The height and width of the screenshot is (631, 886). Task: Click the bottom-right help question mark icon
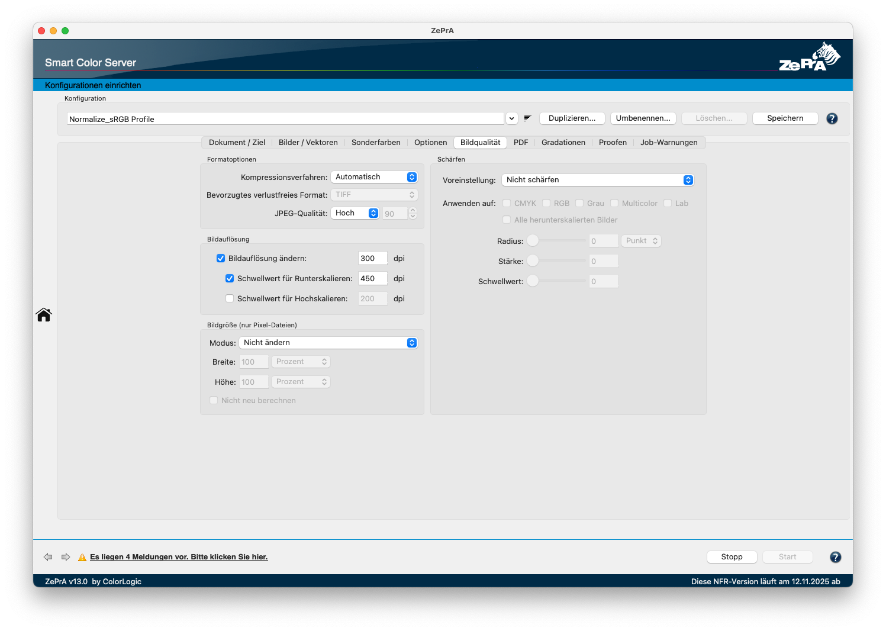tap(835, 557)
